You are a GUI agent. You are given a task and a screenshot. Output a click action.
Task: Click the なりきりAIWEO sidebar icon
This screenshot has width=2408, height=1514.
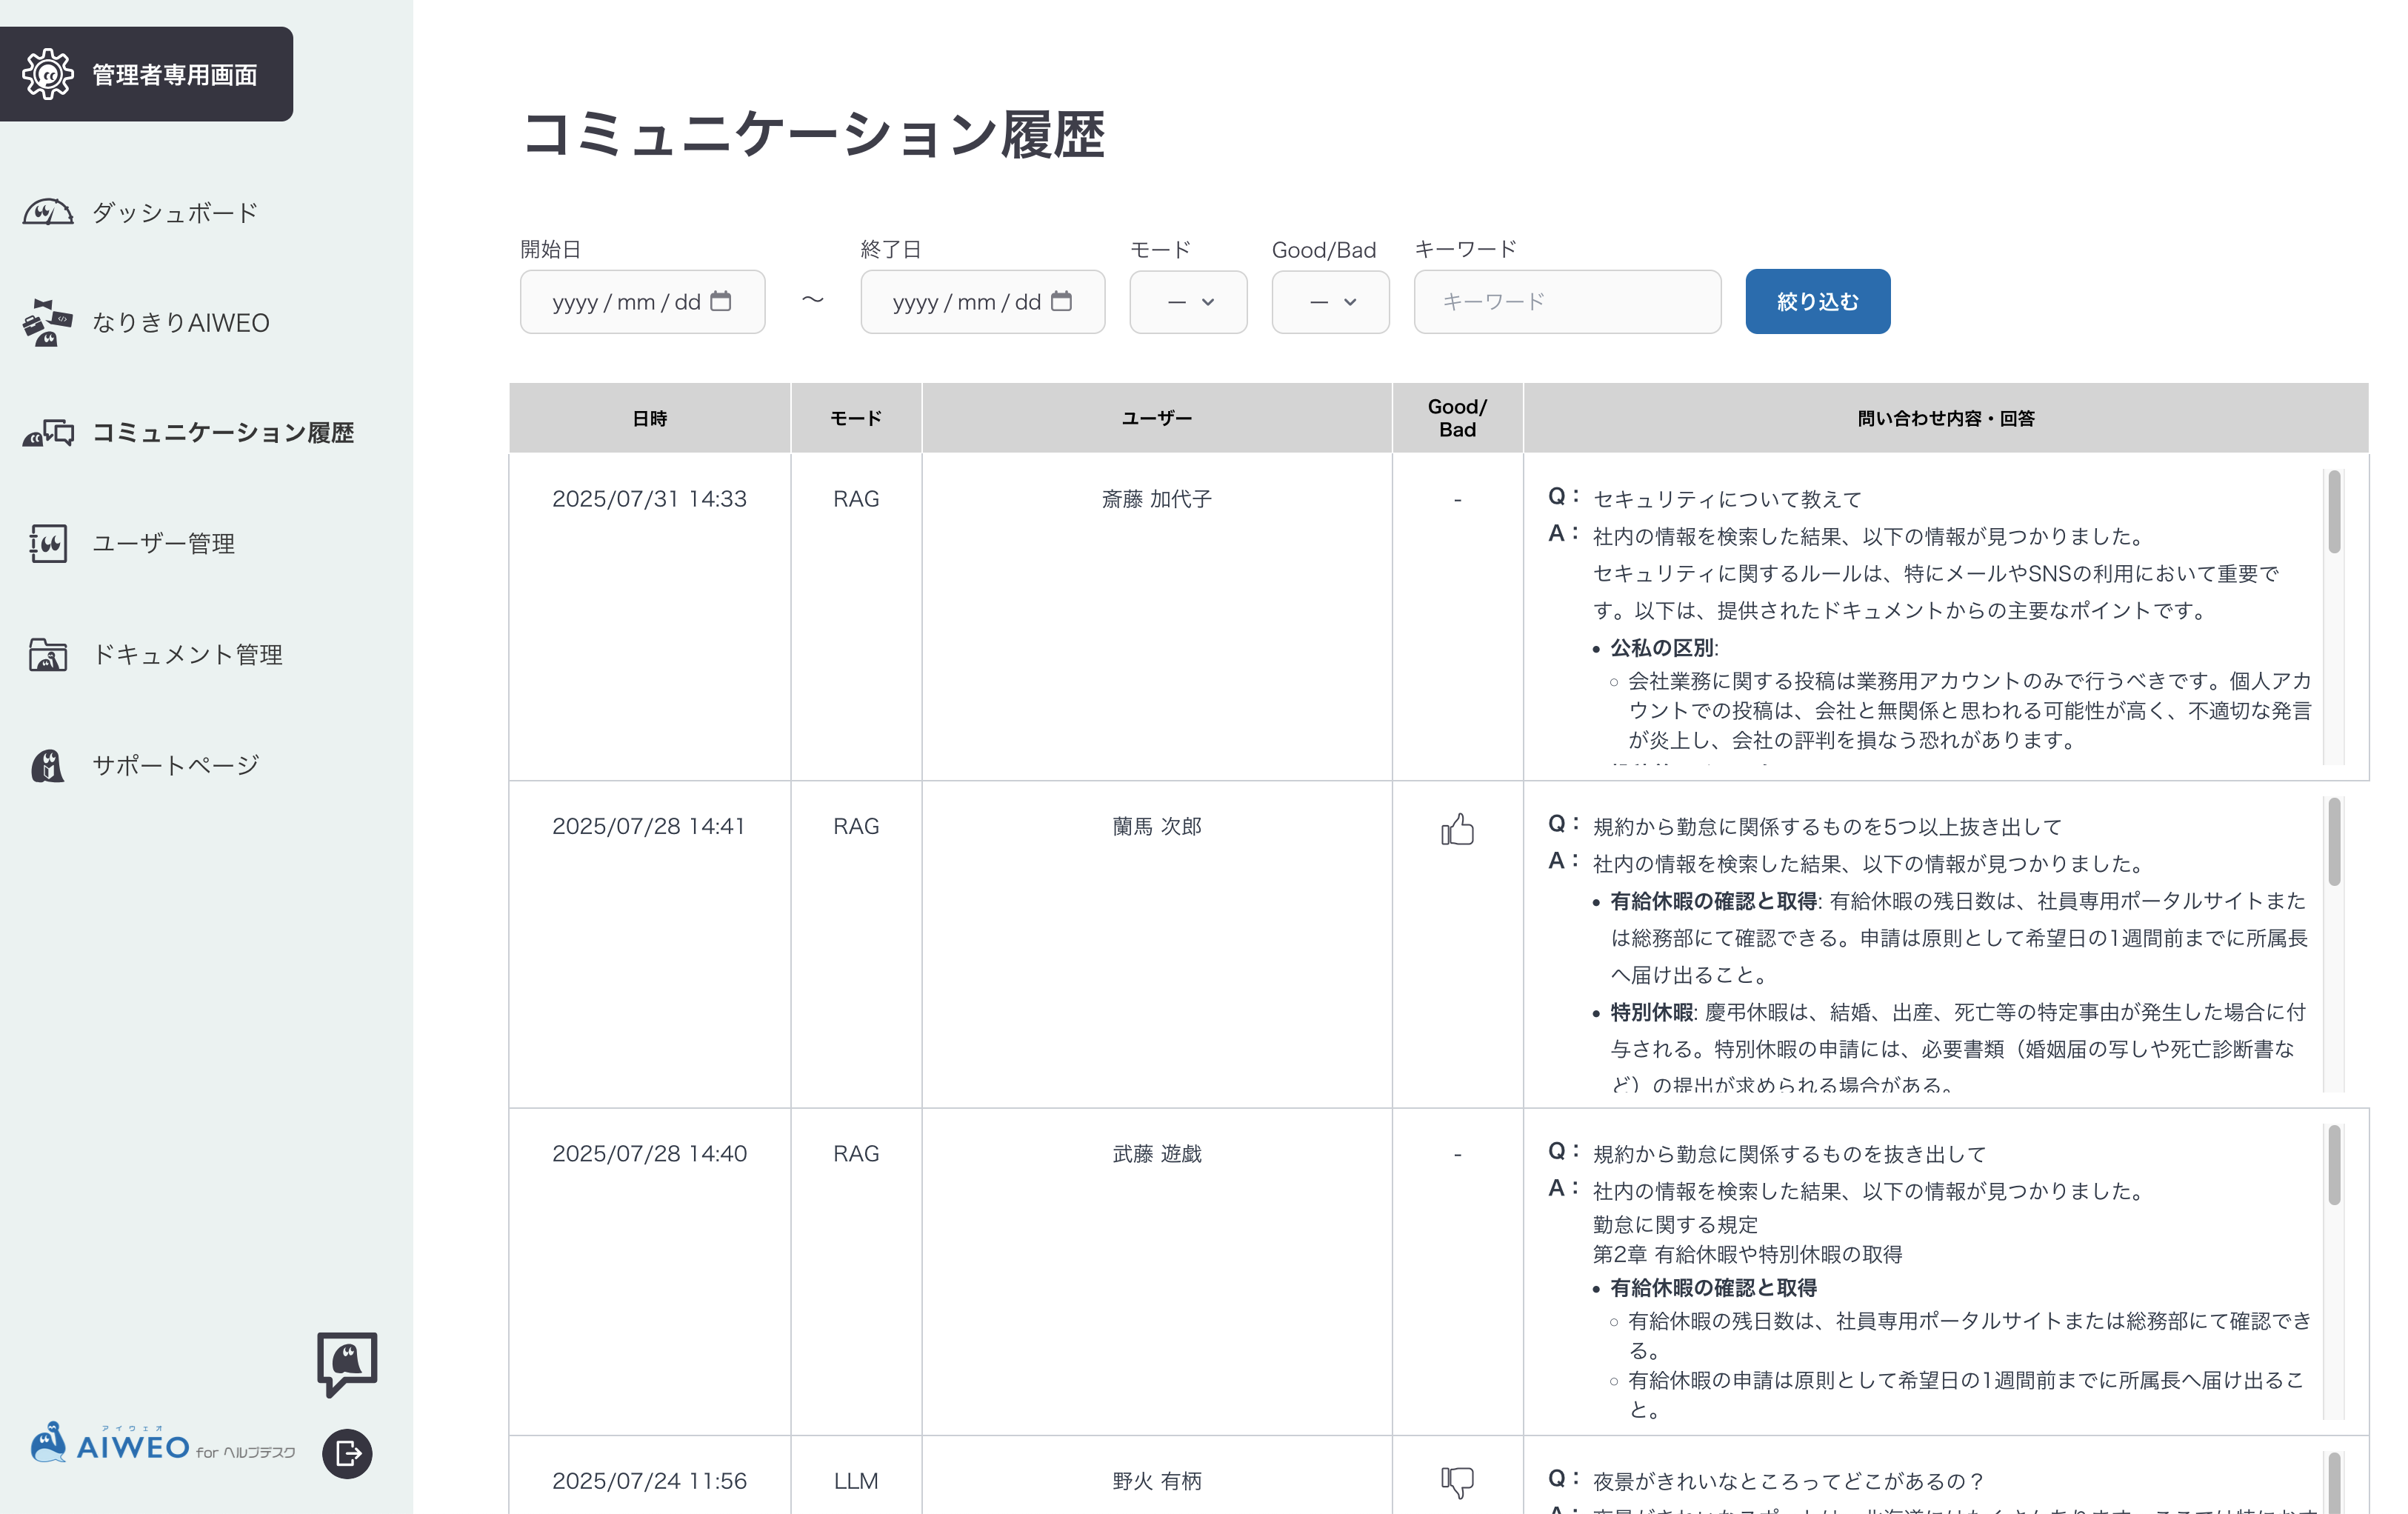point(48,322)
